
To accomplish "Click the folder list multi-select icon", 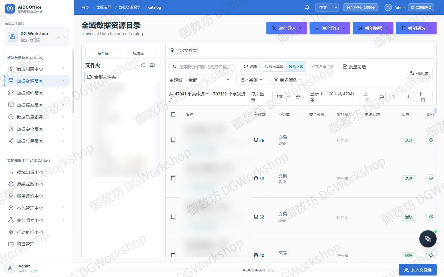I will [x=143, y=65].
